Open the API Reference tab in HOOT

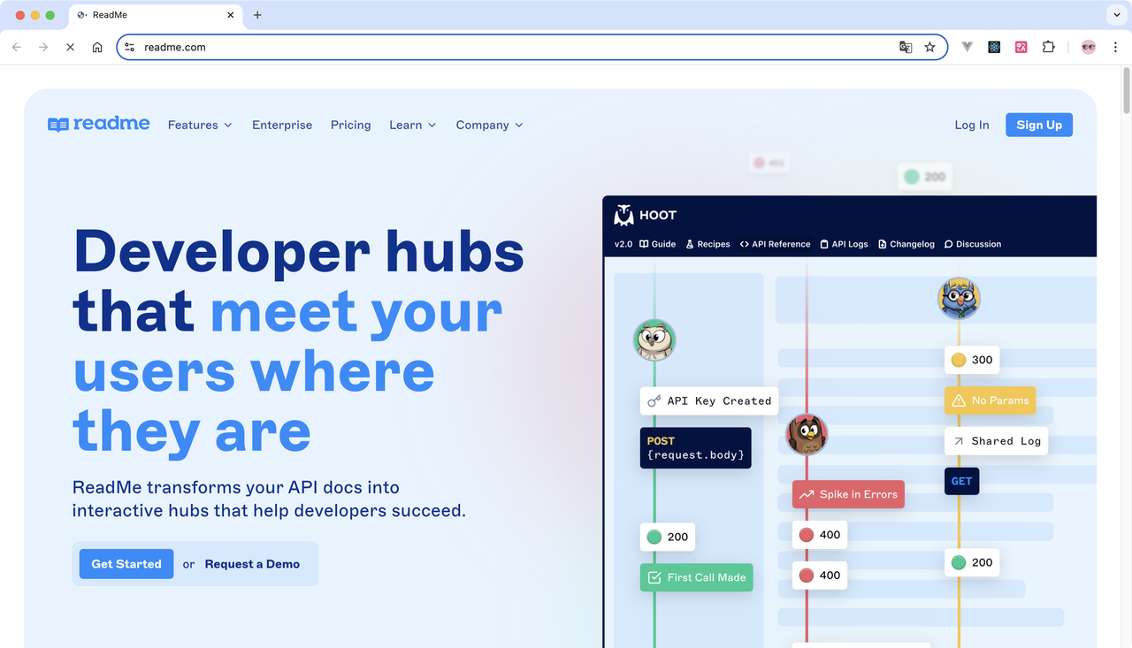tap(775, 244)
